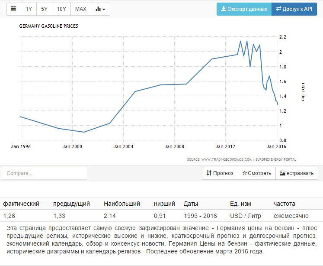The image size is (323, 266).
Task: Select the MAX time range
Action: tap(80, 9)
